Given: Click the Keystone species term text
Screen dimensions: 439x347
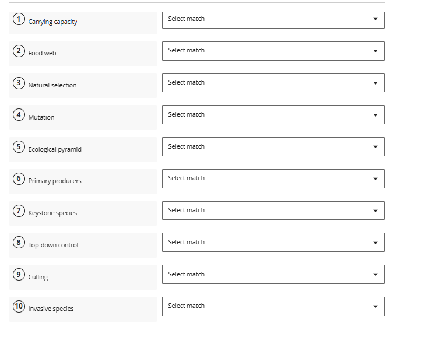Looking at the screenshot, I should coord(52,213).
